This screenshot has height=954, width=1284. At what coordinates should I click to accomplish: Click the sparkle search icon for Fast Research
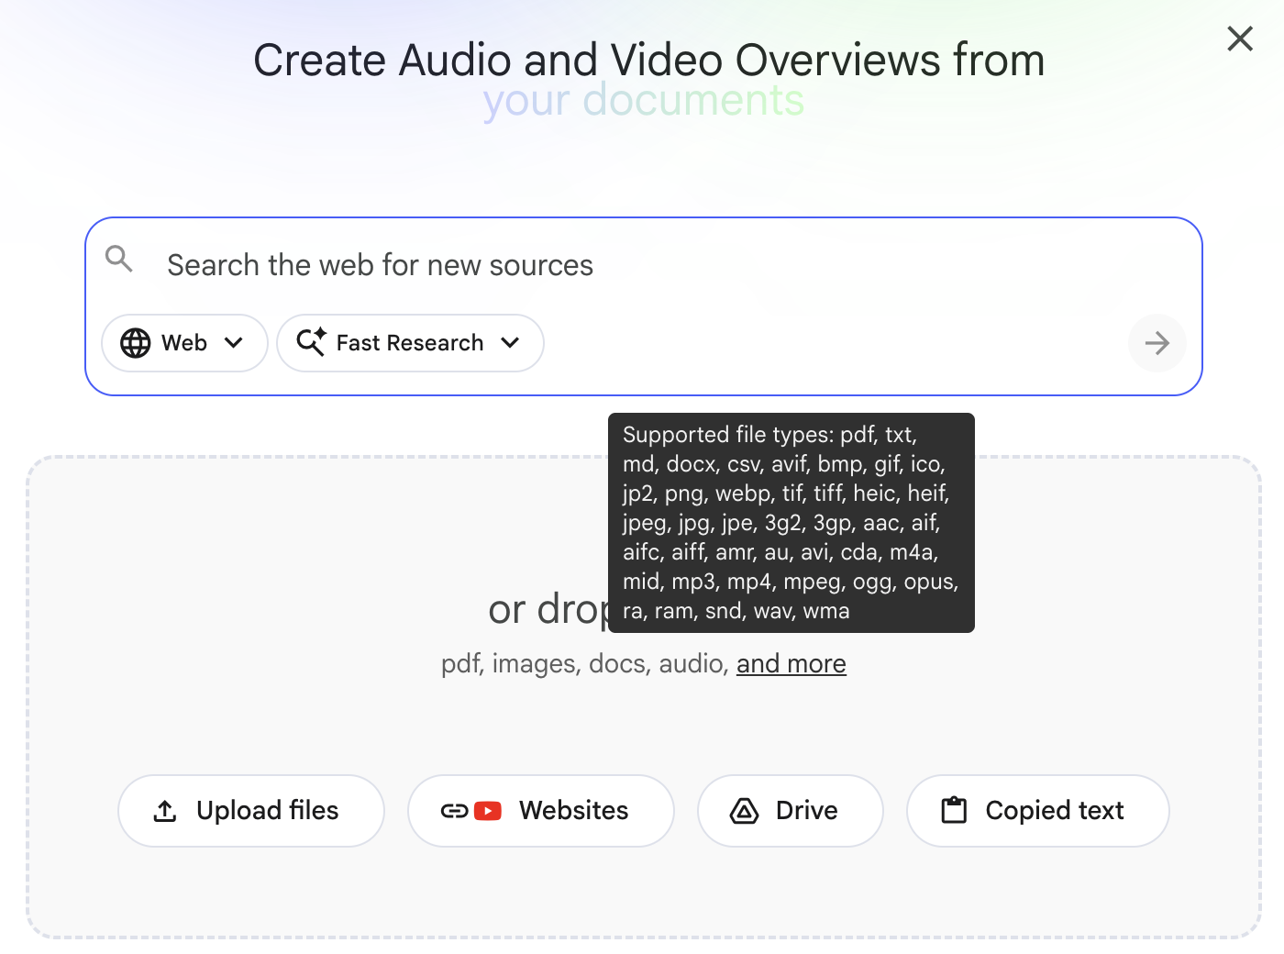click(x=311, y=342)
